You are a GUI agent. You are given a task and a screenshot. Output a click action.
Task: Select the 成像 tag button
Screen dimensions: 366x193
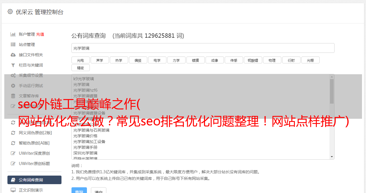(214, 60)
